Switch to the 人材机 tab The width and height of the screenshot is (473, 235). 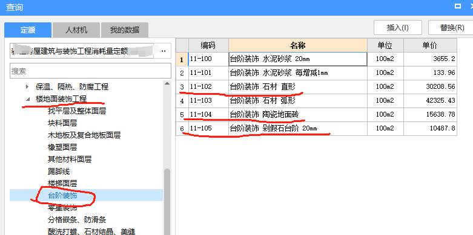pyautogui.click(x=76, y=30)
